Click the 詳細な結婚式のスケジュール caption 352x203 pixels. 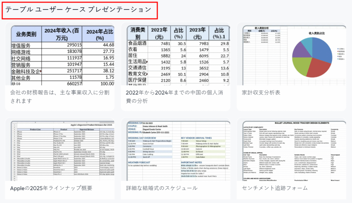click(162, 188)
